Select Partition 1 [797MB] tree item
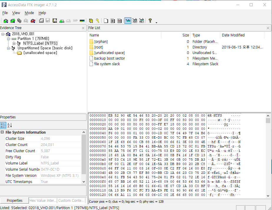The height and width of the screenshot is (210, 272). (33, 38)
